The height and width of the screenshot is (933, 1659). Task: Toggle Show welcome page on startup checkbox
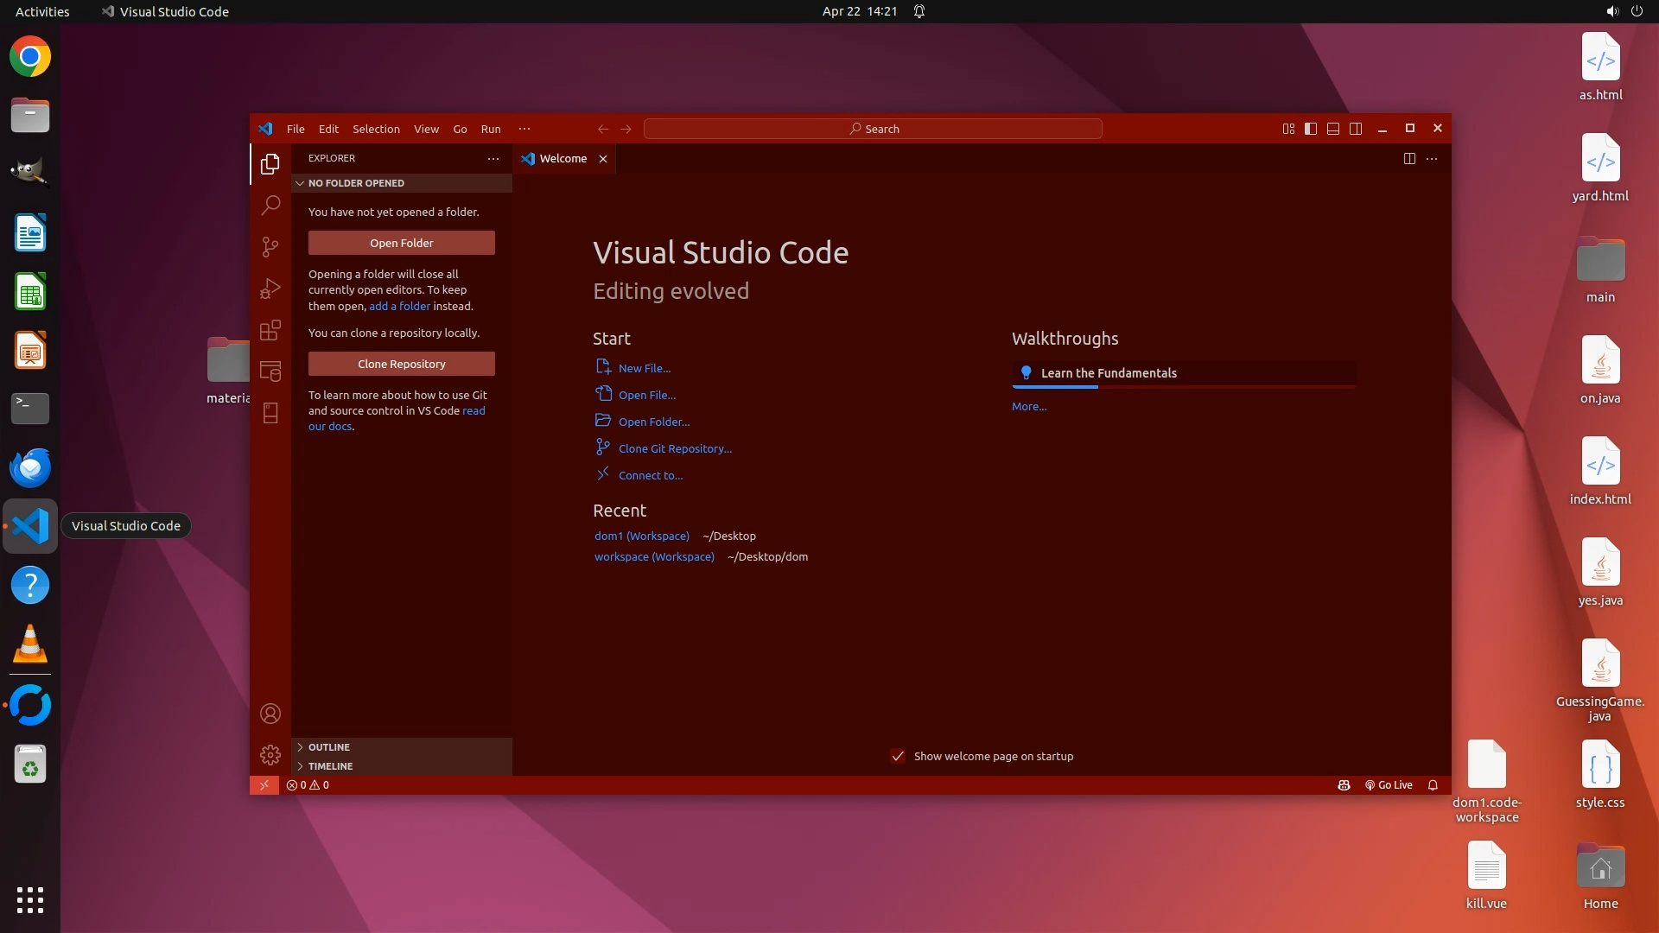pos(898,756)
